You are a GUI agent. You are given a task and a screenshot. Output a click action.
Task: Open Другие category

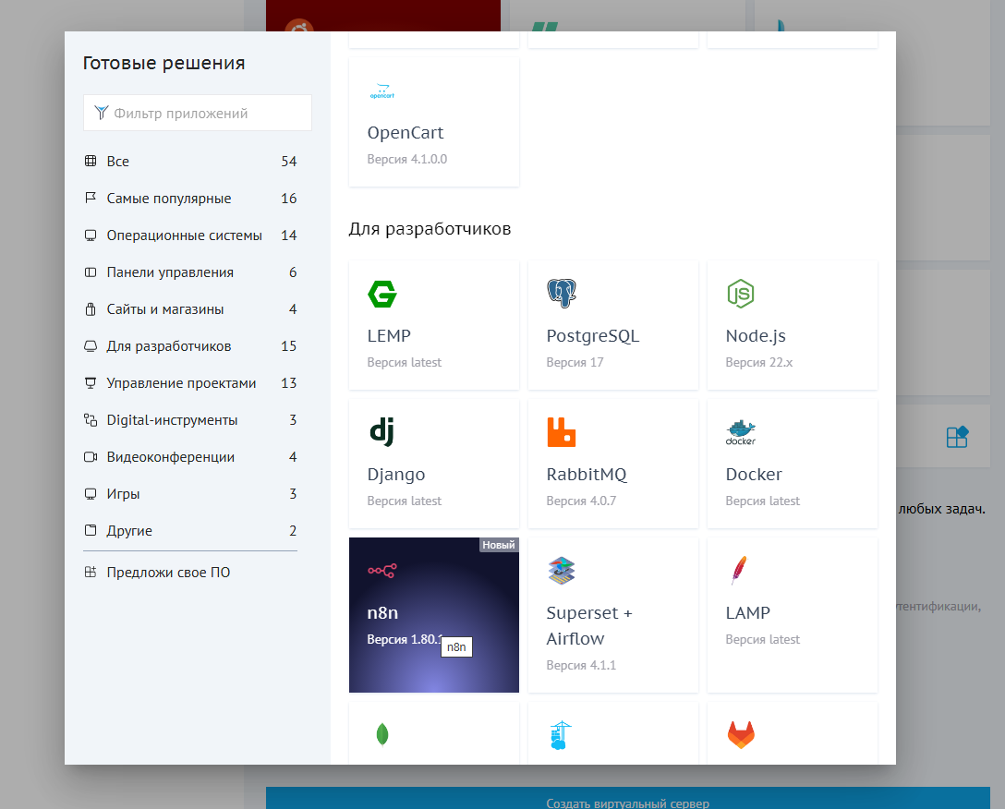[x=190, y=531]
